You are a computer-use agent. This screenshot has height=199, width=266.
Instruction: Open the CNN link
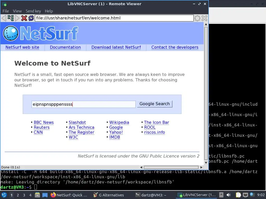[x=38, y=132]
